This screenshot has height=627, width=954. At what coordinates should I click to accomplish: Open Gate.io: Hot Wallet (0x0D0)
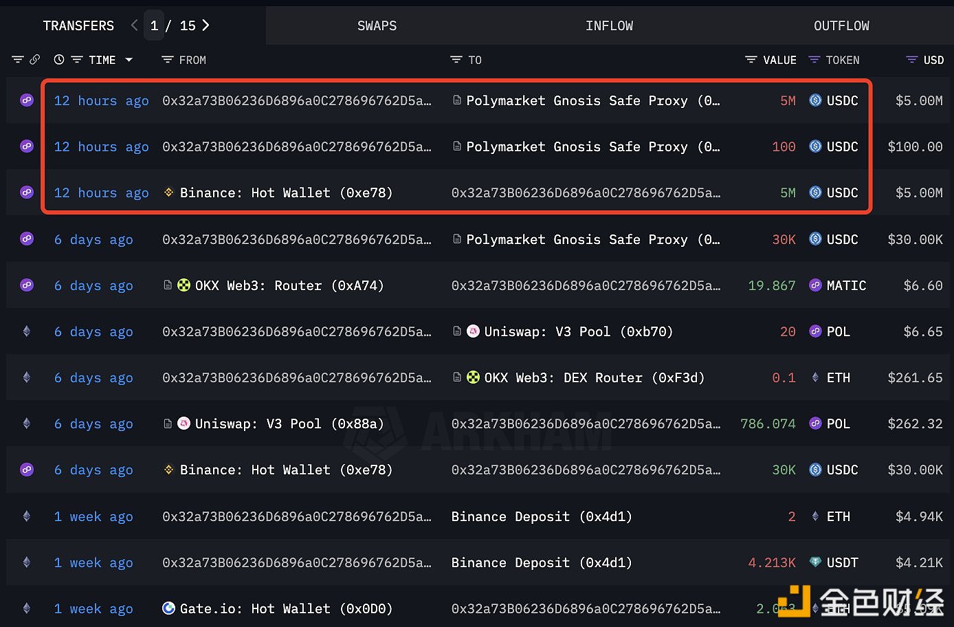tap(286, 608)
